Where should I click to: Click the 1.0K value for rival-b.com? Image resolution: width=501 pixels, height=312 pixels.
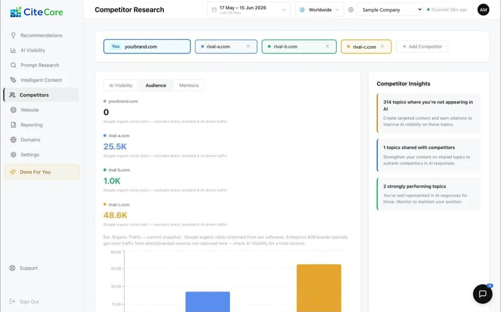pyautogui.click(x=112, y=181)
